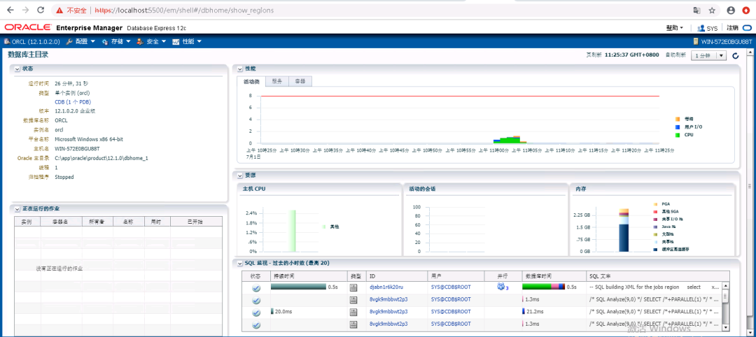Click the 状态 column header in SQL table
The height and width of the screenshot is (337, 756).
click(x=255, y=276)
